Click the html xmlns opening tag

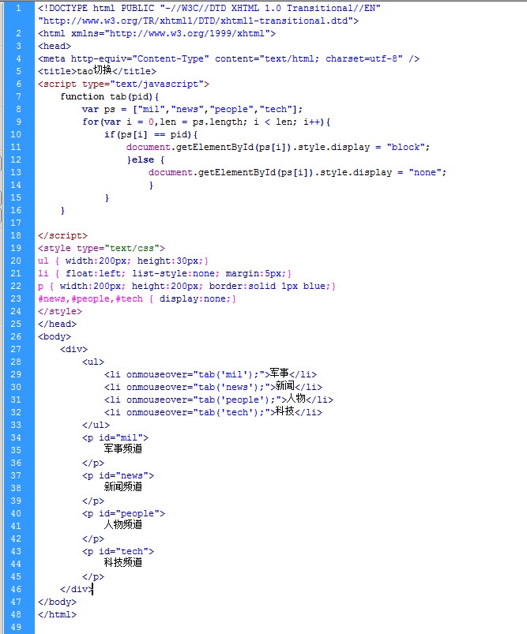point(156,34)
